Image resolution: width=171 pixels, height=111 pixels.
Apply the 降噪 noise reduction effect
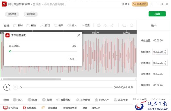[x=47, y=100]
